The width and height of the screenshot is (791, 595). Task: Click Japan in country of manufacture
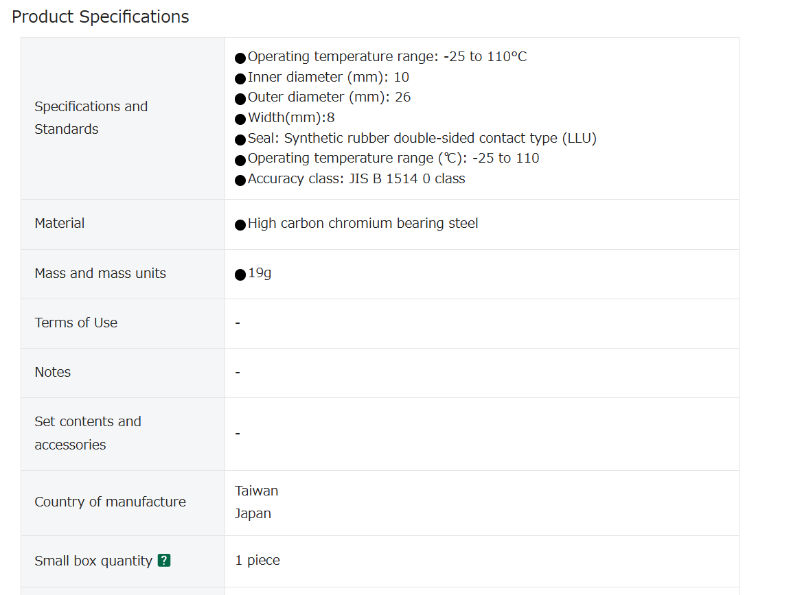point(253,514)
